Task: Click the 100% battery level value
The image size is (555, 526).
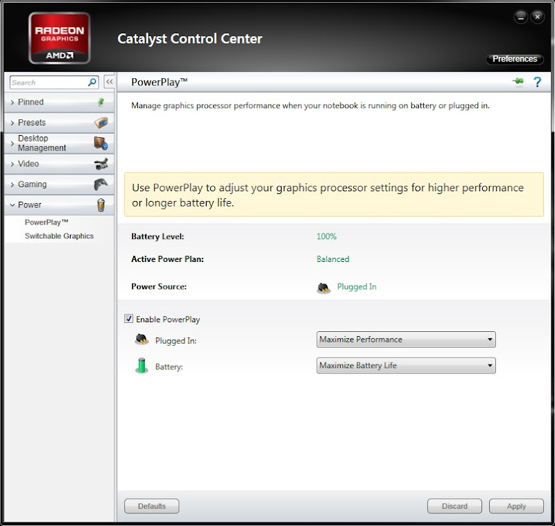Action: [x=326, y=236]
